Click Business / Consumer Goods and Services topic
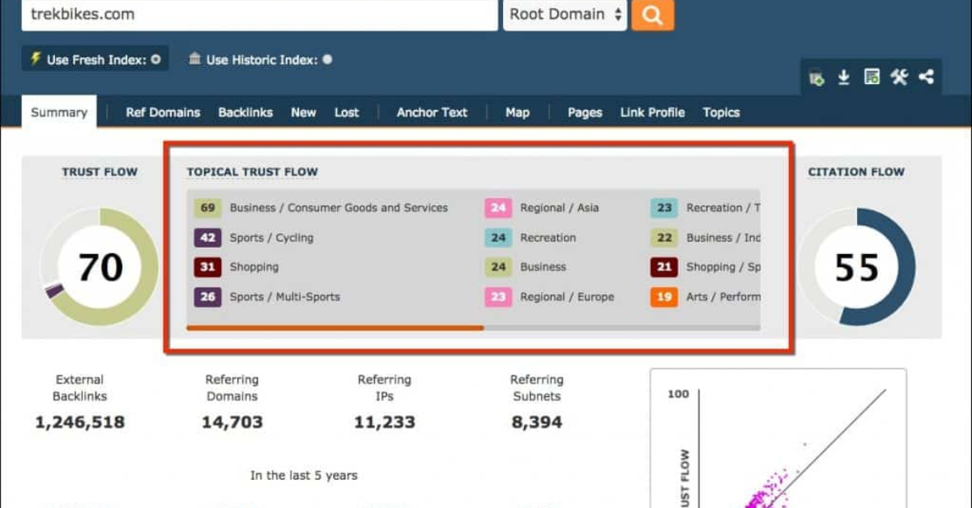This screenshot has width=972, height=508. (339, 208)
